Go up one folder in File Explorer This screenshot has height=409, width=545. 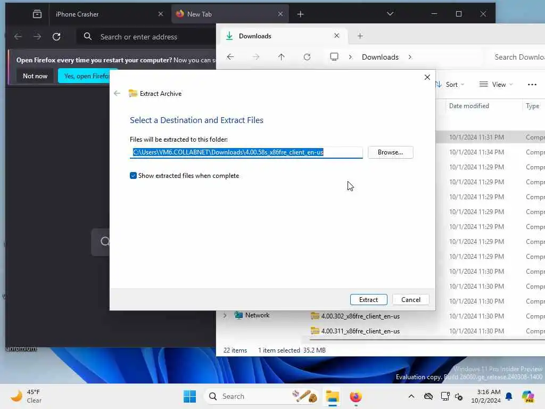coord(281,56)
